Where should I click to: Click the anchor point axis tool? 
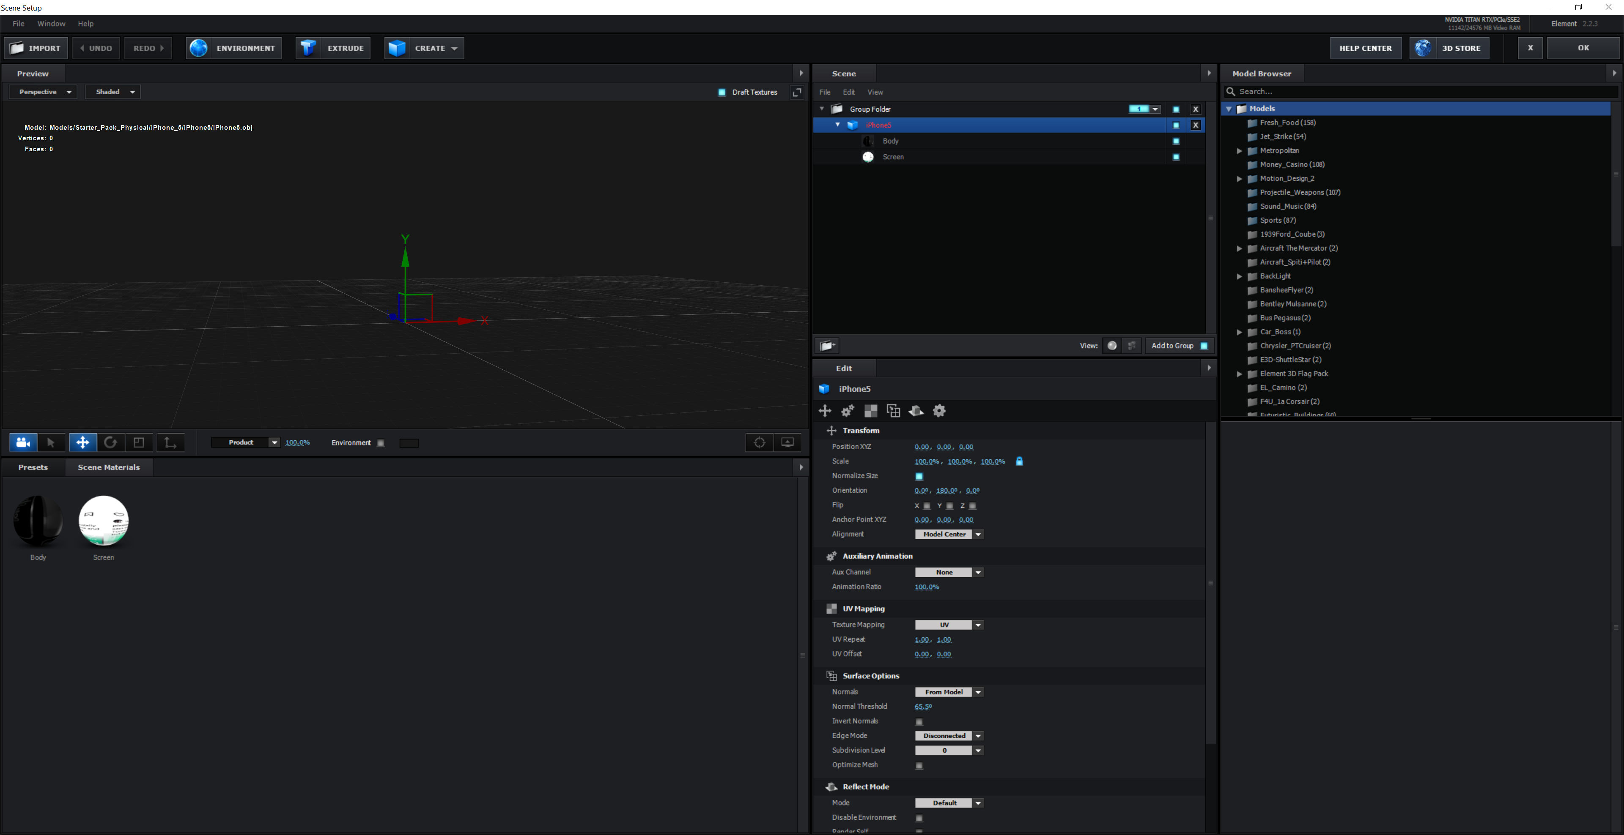click(x=170, y=443)
